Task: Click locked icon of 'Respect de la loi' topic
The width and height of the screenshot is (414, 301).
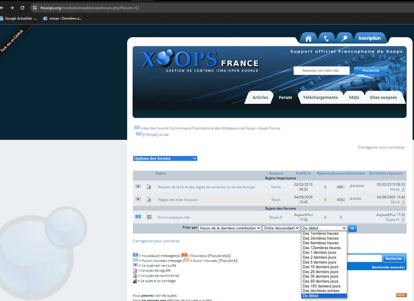Action: tap(138, 186)
